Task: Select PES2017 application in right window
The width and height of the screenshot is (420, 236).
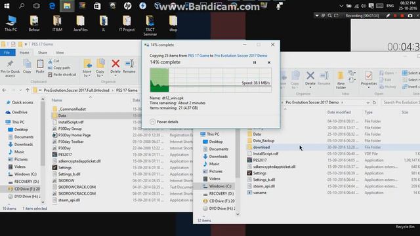Action: pos(257,160)
